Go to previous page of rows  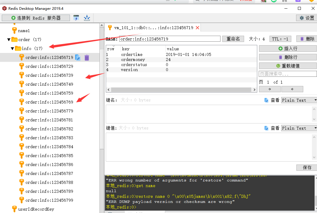pyautogui.click(x=270, y=89)
